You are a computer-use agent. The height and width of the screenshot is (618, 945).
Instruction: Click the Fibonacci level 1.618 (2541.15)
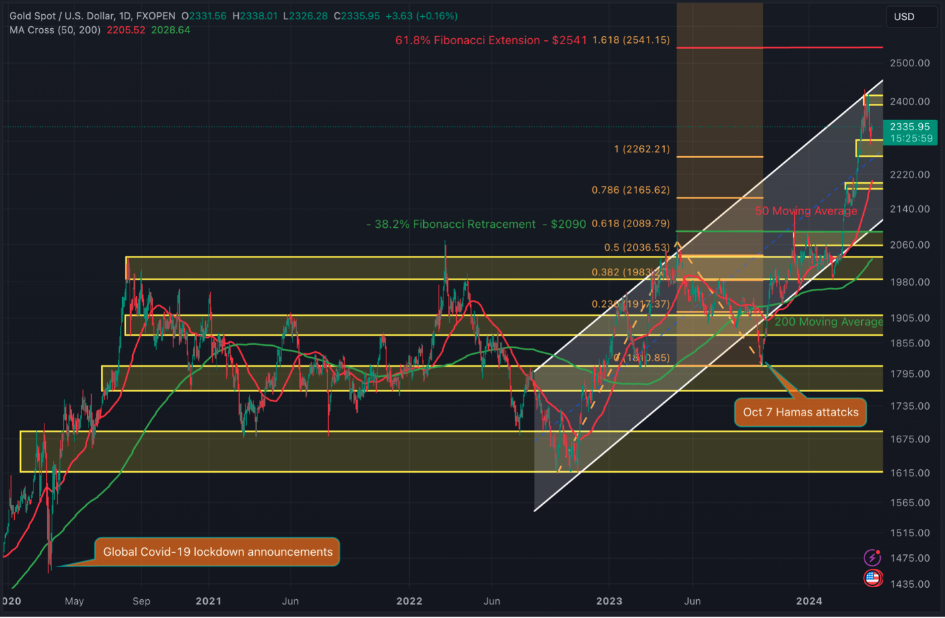click(x=631, y=40)
